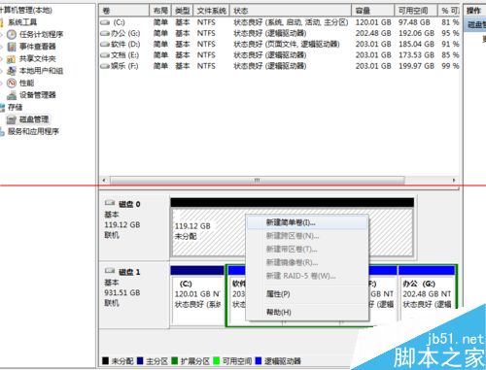Image resolution: width=486 pixels, height=370 pixels.
Task: Click the black 未分配 legend swatch
Action: 105,360
